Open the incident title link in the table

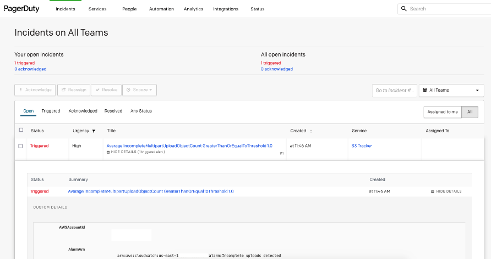point(189,146)
